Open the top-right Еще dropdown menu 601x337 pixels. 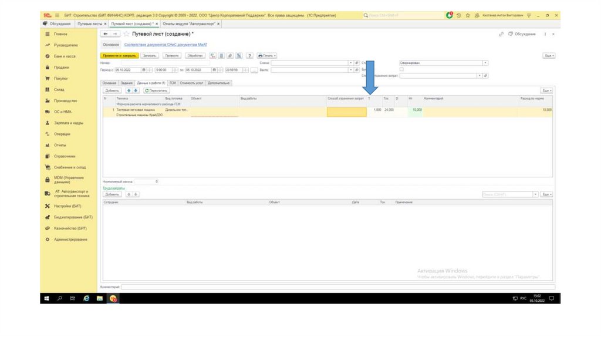coord(549,55)
